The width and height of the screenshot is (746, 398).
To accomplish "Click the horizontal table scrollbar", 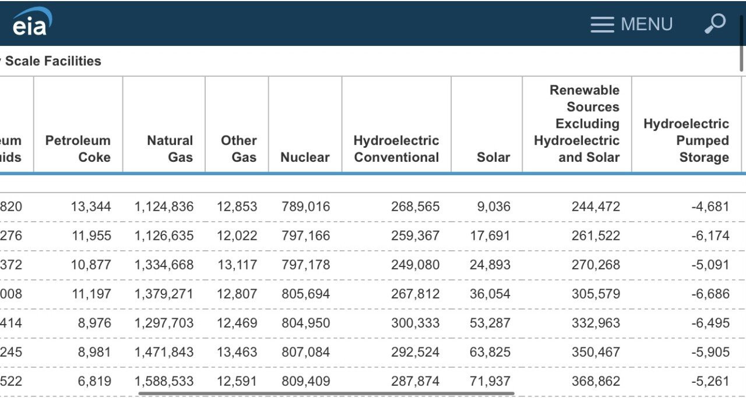I will (326, 393).
